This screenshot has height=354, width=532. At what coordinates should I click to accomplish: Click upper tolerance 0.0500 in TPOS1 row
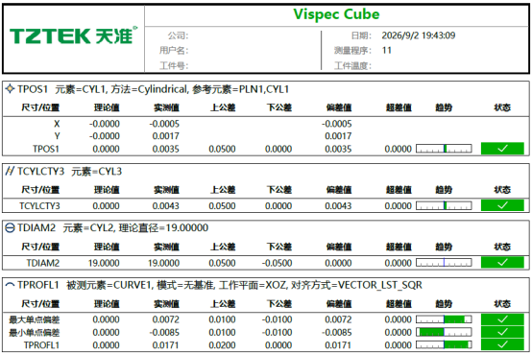[x=222, y=149]
